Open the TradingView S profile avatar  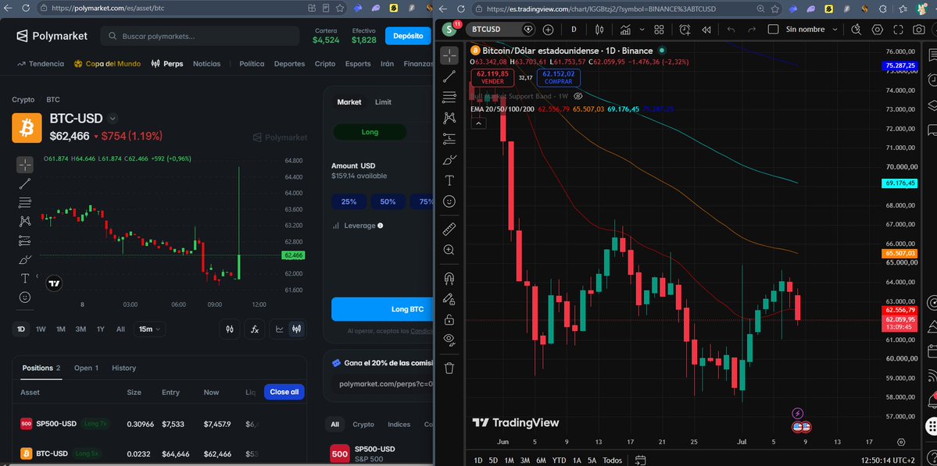449,29
